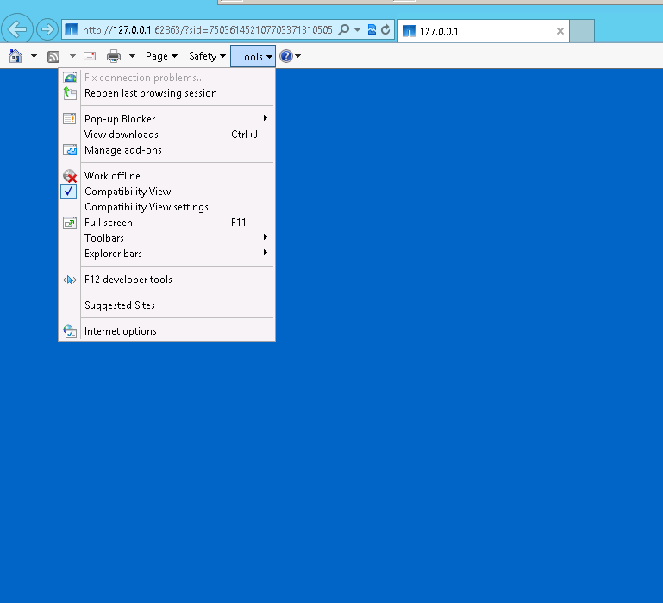Expand the Print dropdown arrow
Image resolution: width=663 pixels, height=603 pixels.
tap(132, 56)
